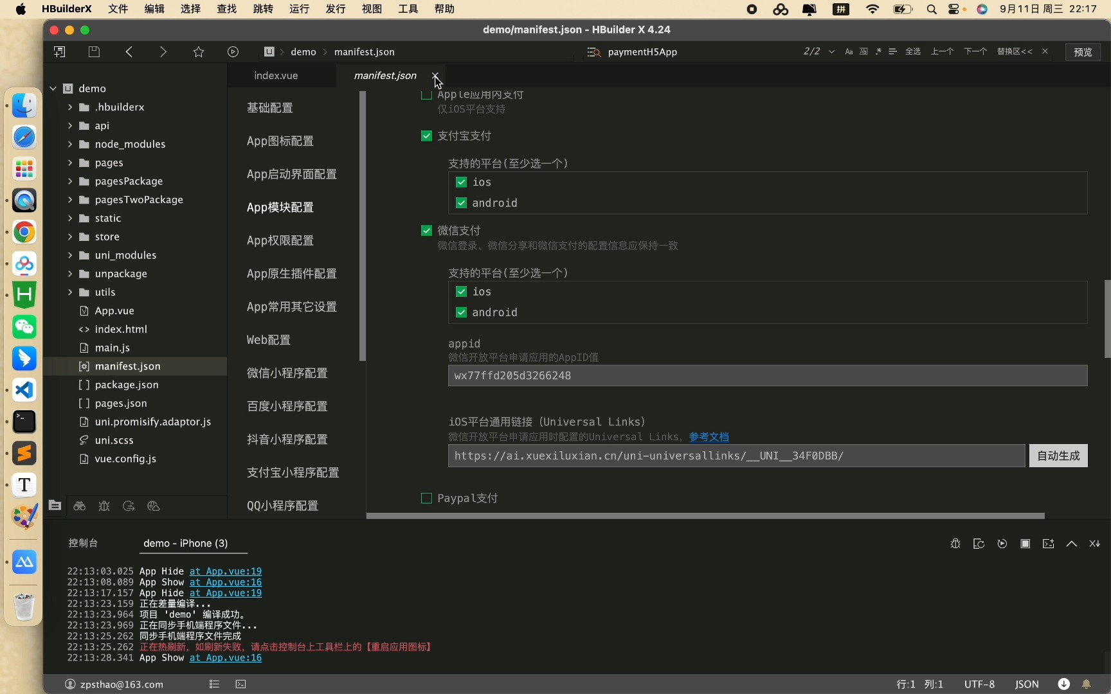
Task: Click the WeChat appid input field
Action: (x=768, y=376)
